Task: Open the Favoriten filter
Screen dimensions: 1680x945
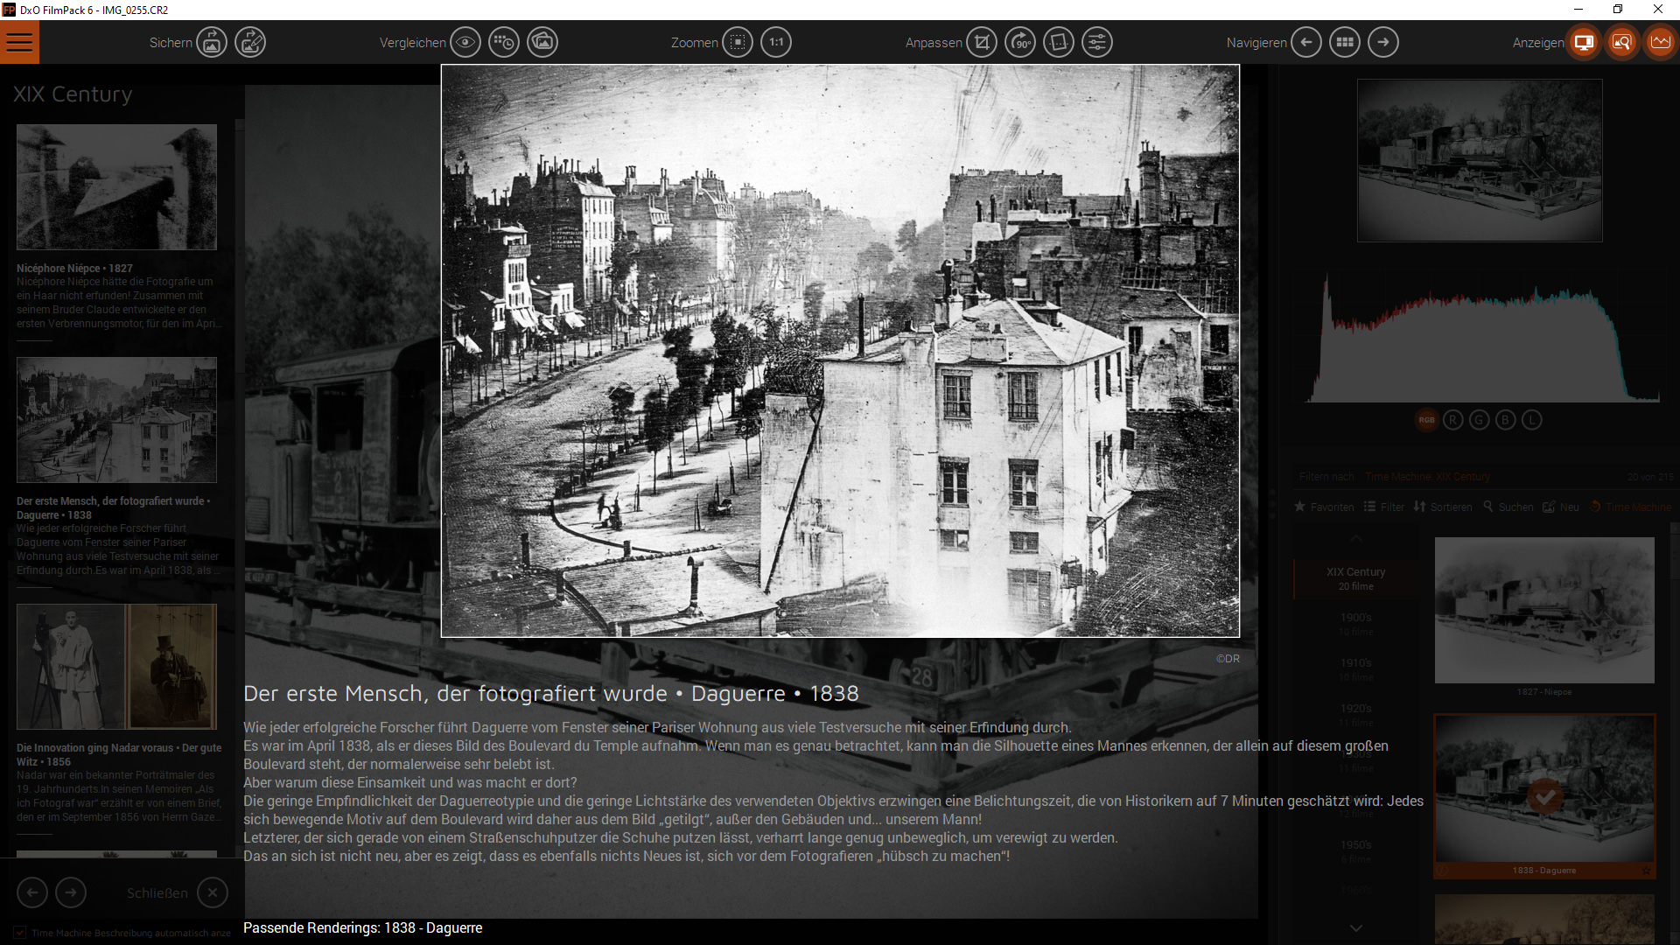Action: coord(1324,507)
